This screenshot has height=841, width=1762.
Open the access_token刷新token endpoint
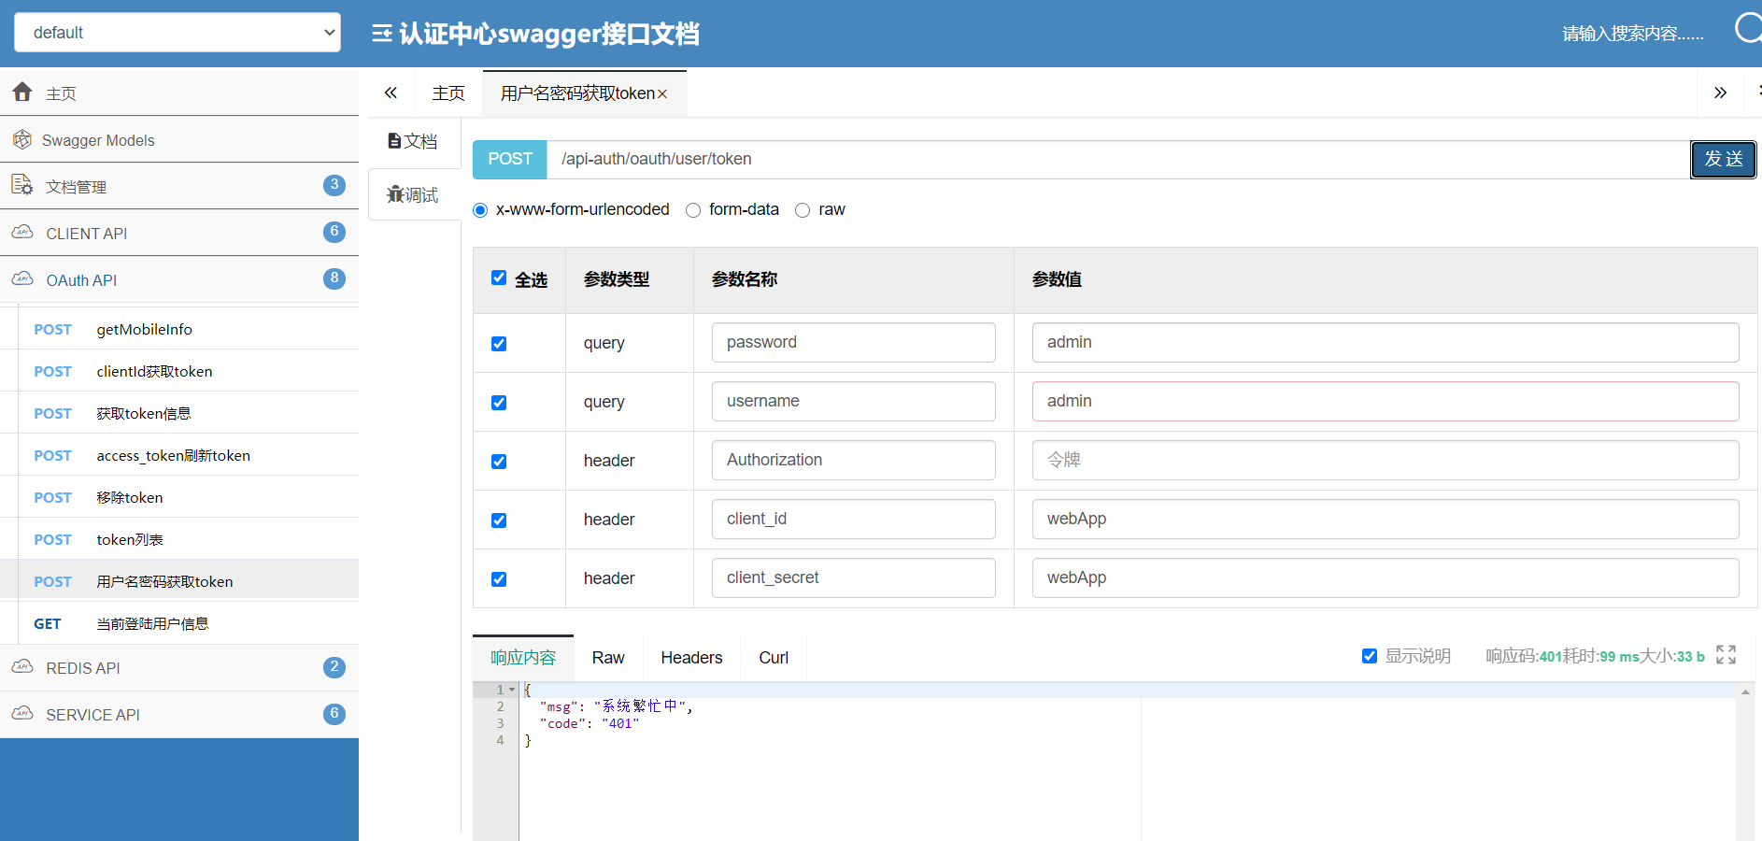(179, 455)
